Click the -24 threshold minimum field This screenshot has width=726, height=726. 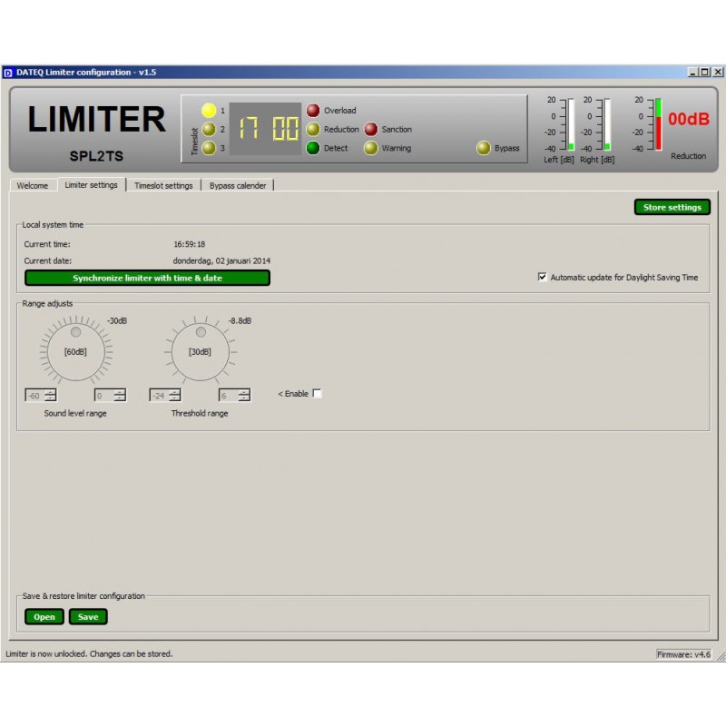[x=160, y=396]
